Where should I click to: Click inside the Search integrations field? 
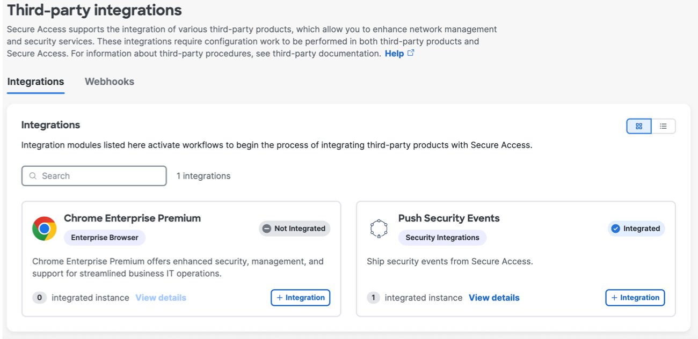point(94,175)
